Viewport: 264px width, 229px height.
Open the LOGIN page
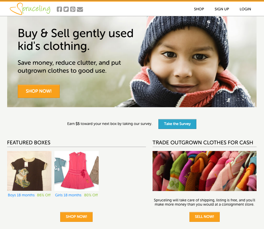coord(245,9)
